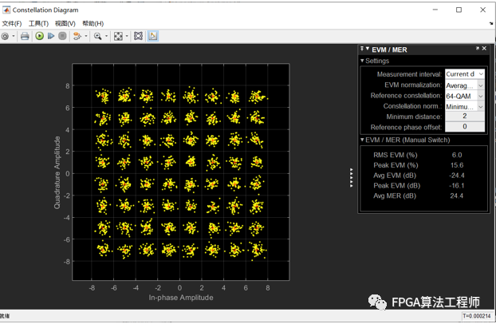Click the Print icon in toolbar
The height and width of the screenshot is (324, 496).
click(x=25, y=36)
